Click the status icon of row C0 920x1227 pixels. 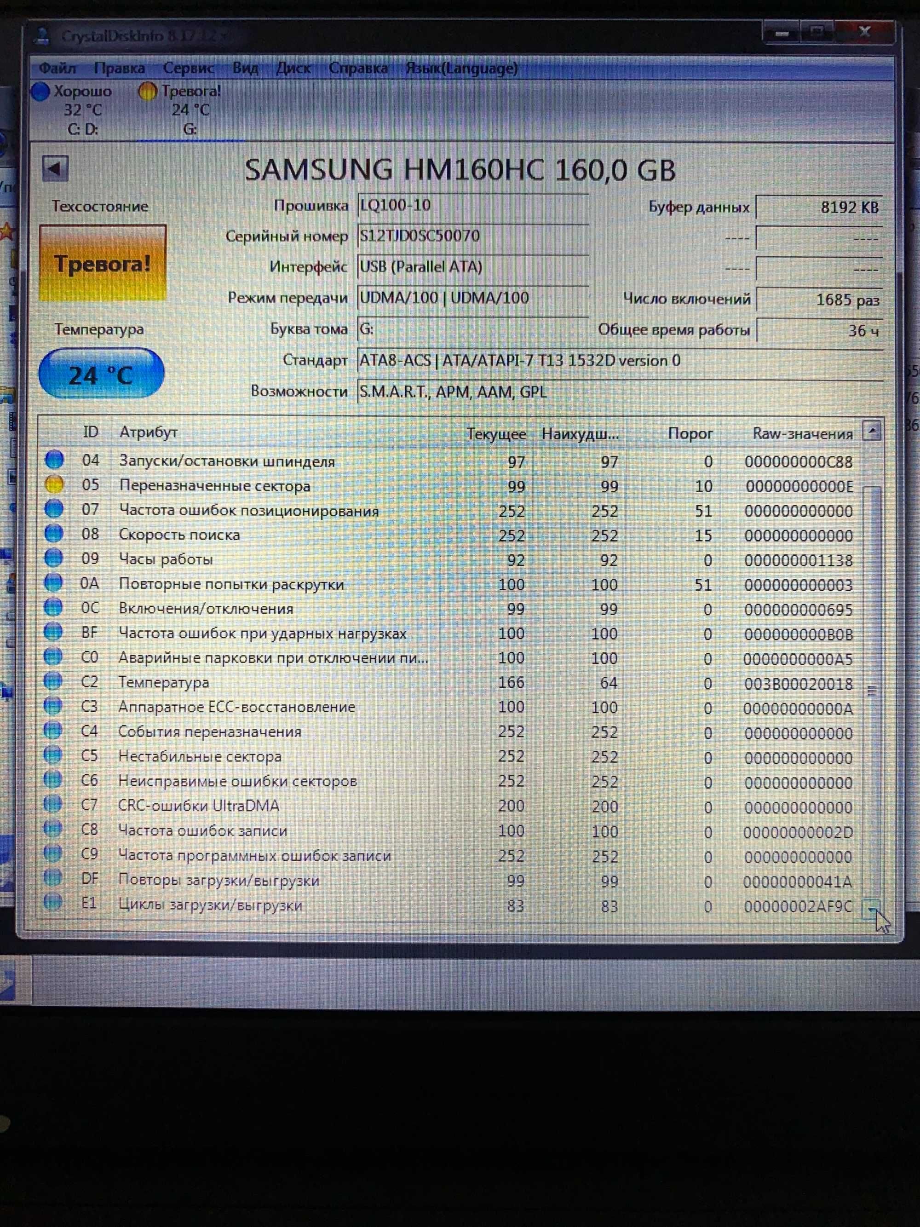(53, 656)
